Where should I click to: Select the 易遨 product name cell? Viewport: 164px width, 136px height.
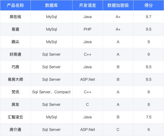click(15, 29)
